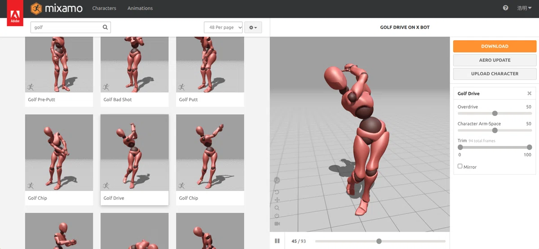Click the Golf Putt label
Screen dimensions: 539x249
188,99
